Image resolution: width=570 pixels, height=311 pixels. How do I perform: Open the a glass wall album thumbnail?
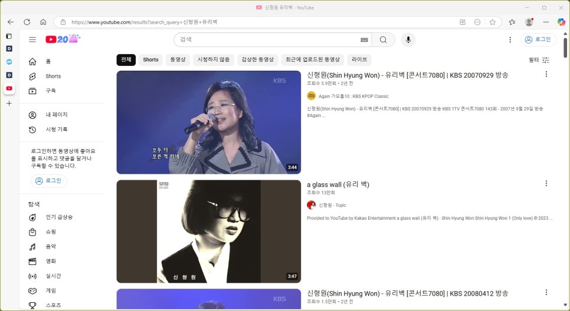pos(209,231)
